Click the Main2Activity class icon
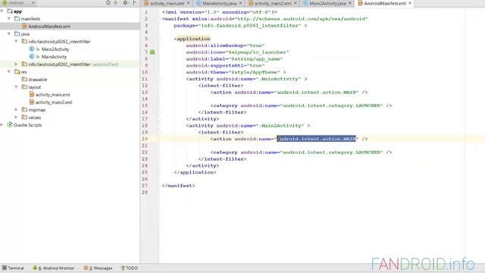 (x=31, y=49)
